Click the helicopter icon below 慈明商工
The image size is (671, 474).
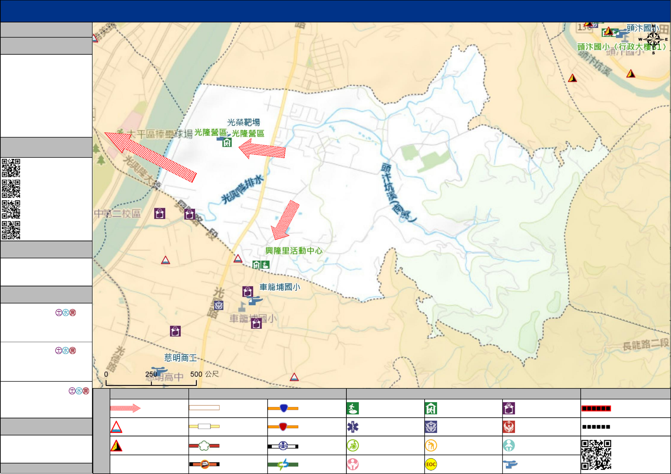point(159,371)
